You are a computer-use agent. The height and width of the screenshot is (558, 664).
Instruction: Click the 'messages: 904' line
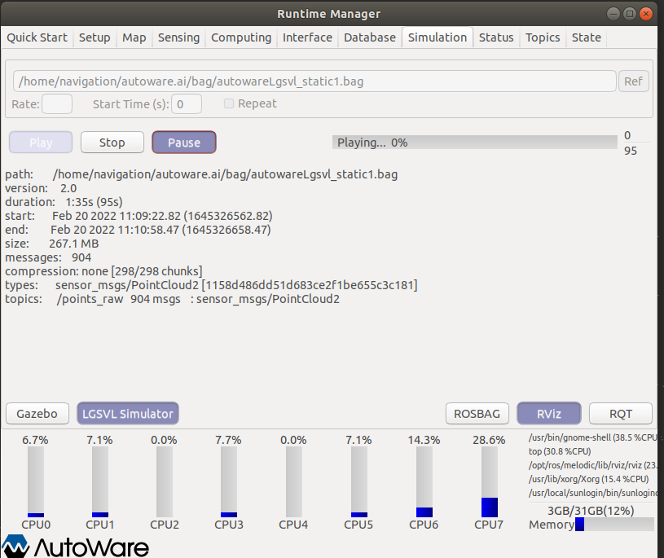48,257
